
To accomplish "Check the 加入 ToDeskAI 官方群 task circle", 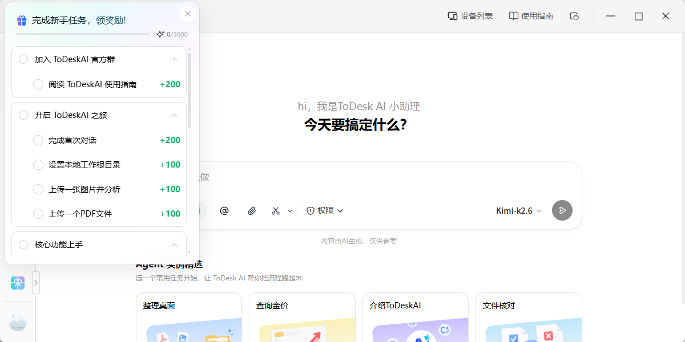I will click(23, 59).
